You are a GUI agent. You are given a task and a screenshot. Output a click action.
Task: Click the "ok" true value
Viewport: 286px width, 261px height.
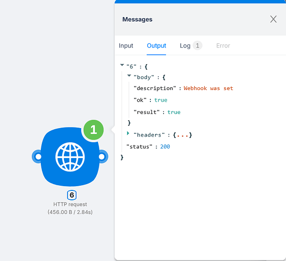(x=161, y=100)
